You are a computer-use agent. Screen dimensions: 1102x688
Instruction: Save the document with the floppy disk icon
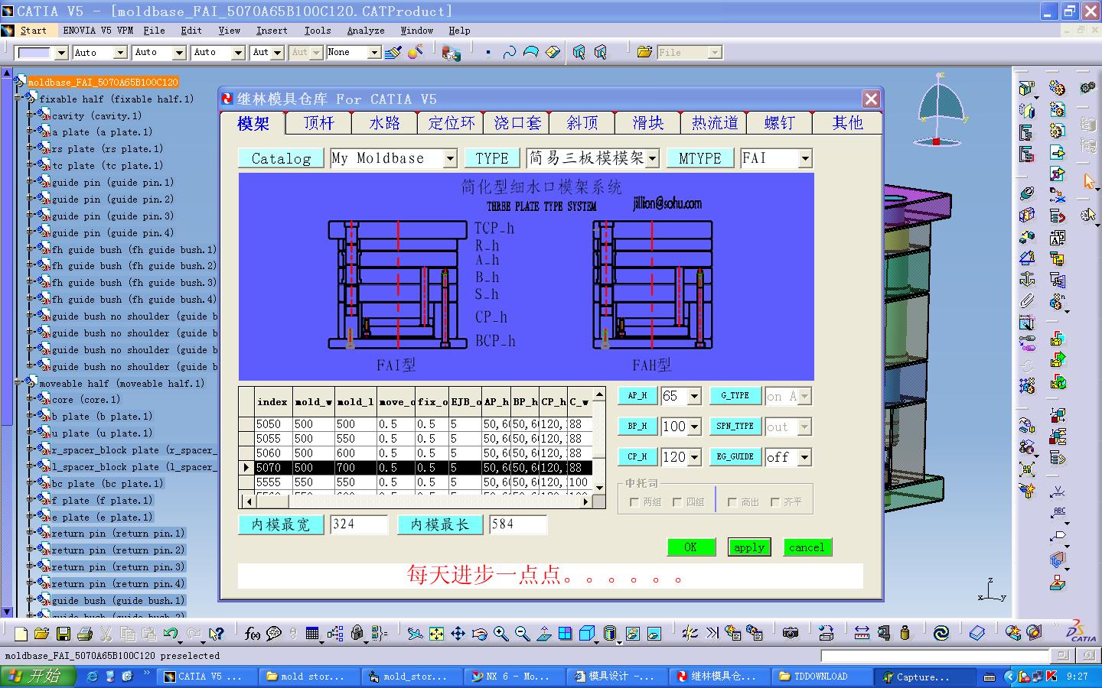pos(63,633)
